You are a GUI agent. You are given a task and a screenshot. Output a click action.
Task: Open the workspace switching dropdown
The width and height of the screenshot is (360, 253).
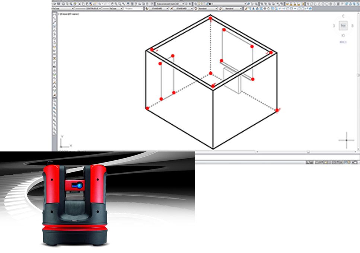171,4
